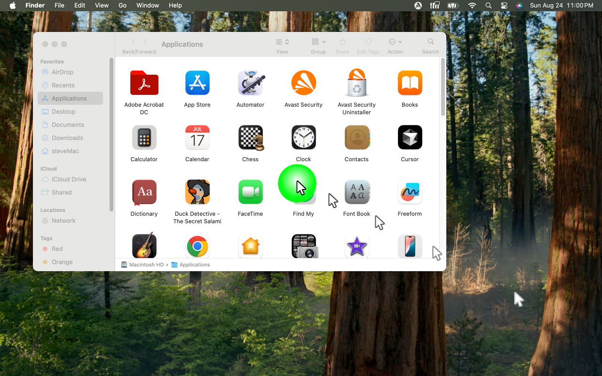Open Spotlight search in menu bar
The width and height of the screenshot is (602, 376).
[488, 5]
